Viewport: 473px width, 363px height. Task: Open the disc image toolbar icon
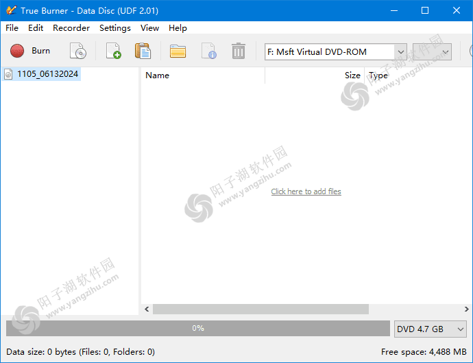(x=78, y=51)
